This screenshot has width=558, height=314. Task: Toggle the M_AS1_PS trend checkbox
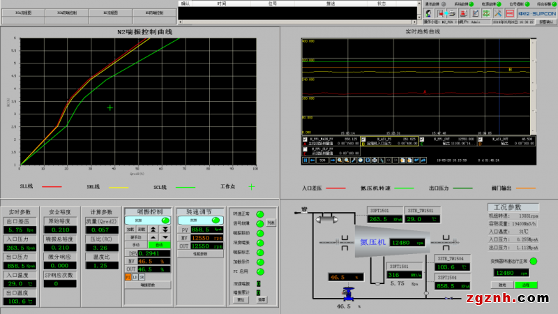coord(363,140)
